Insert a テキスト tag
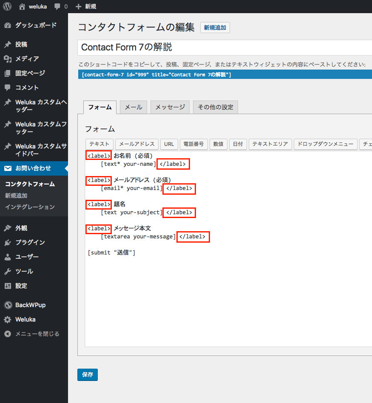Screen dimensions: 372x403 coord(99,144)
